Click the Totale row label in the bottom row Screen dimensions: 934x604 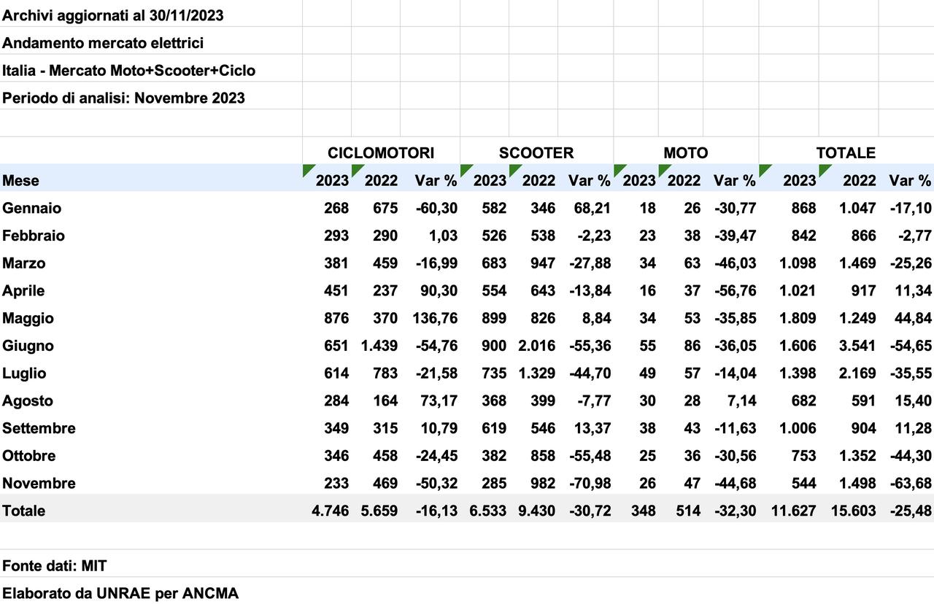coord(23,511)
